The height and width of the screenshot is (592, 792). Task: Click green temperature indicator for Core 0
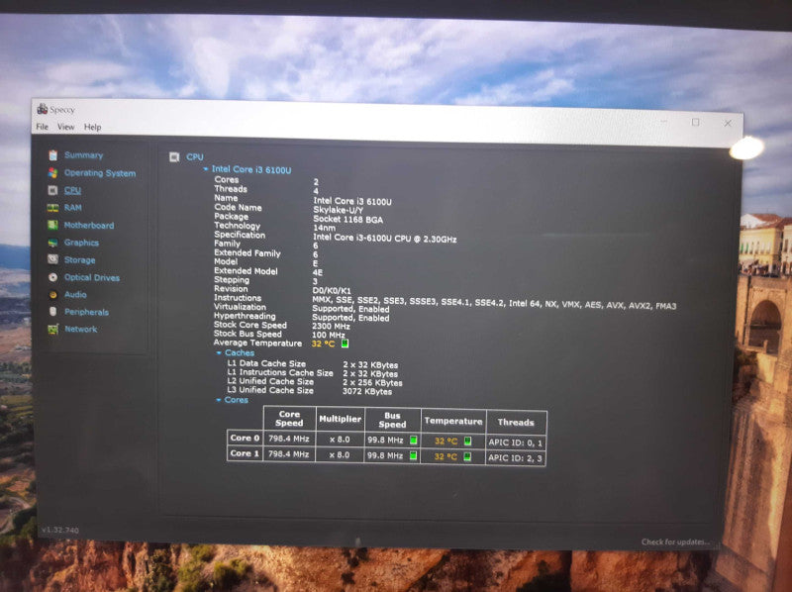[x=467, y=441]
